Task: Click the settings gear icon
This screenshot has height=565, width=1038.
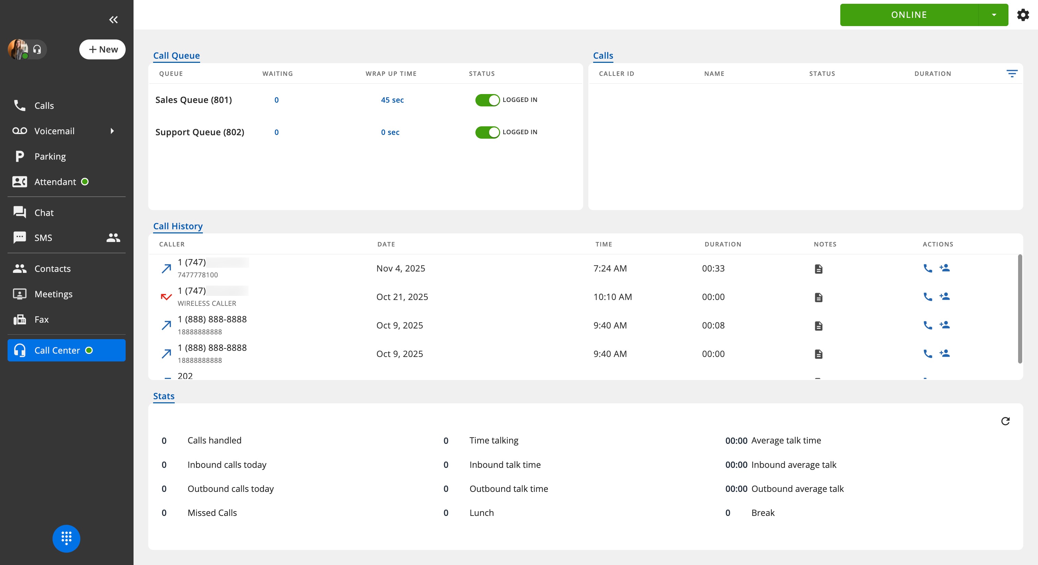Action: (1023, 15)
